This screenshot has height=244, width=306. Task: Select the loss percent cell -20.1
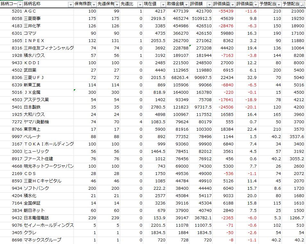[247, 107]
